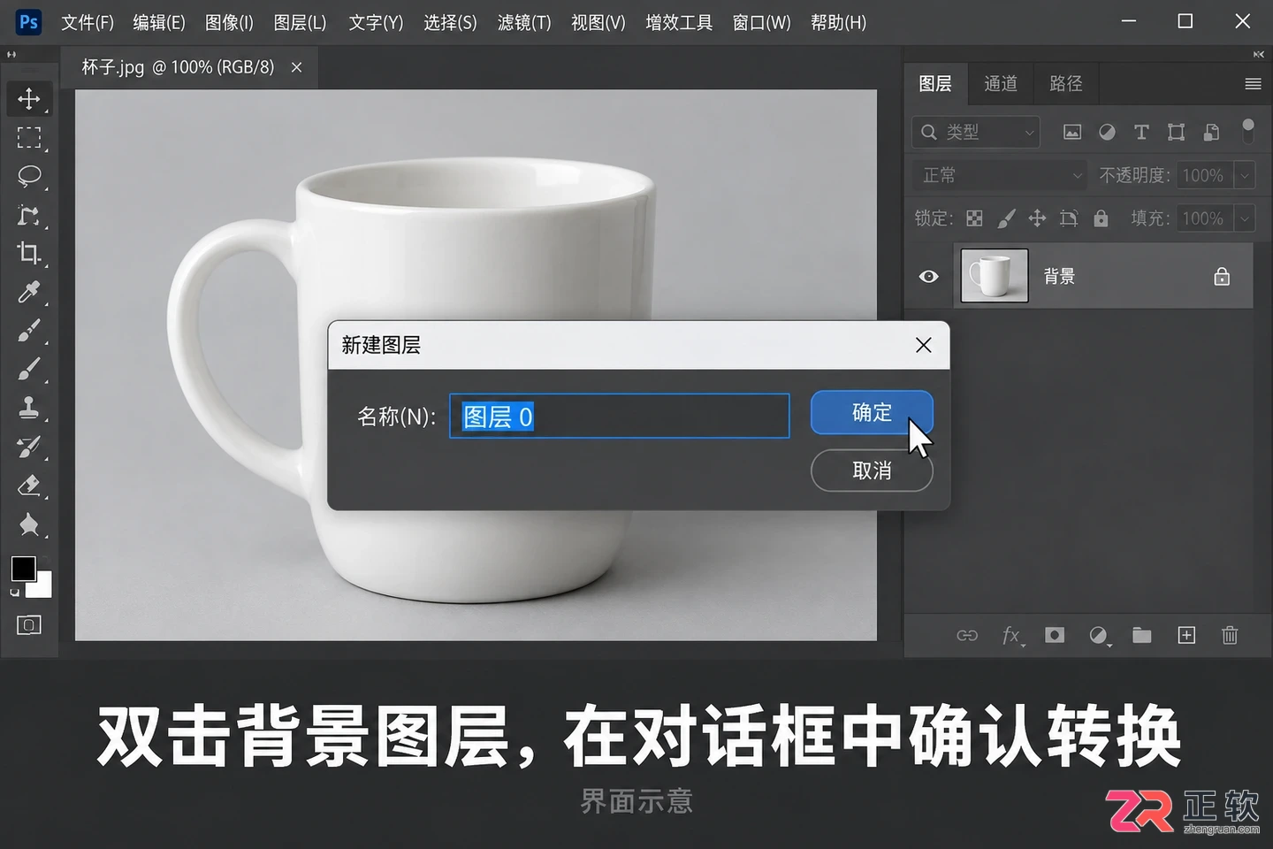
Task: Hide the 背景 layer eye icon
Action: [x=928, y=277]
